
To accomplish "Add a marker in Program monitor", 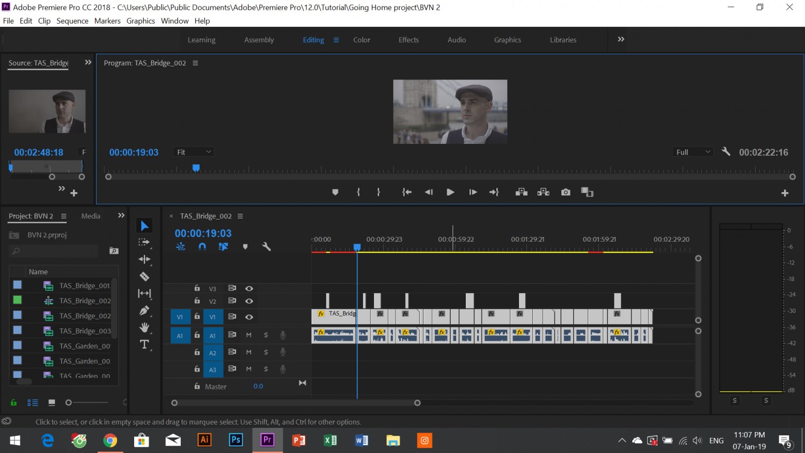I will 335,192.
